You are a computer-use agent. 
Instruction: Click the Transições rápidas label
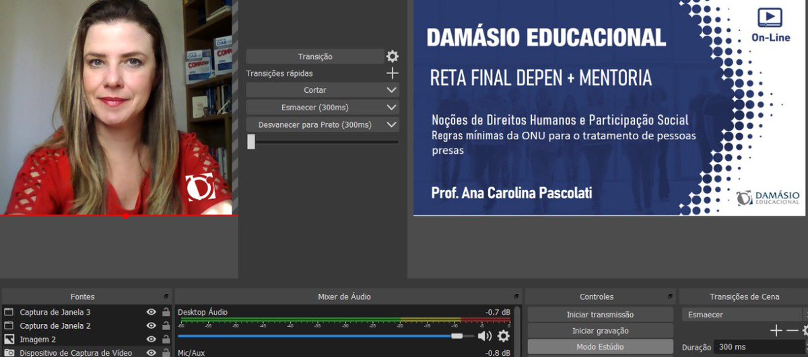coord(279,73)
